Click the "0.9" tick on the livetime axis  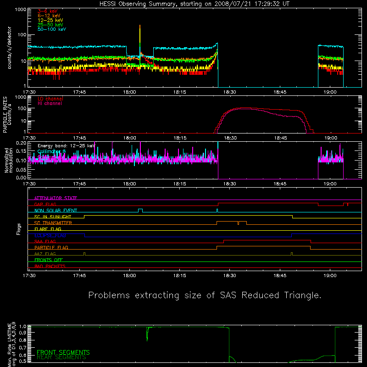(x=22, y=332)
